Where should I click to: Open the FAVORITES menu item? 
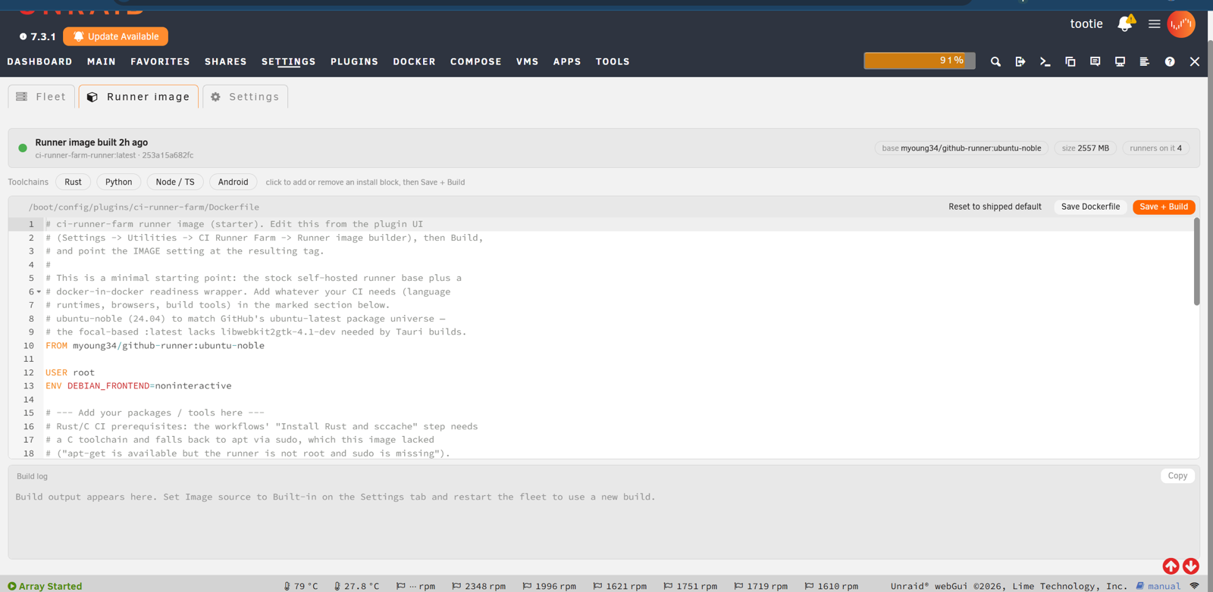pos(160,61)
